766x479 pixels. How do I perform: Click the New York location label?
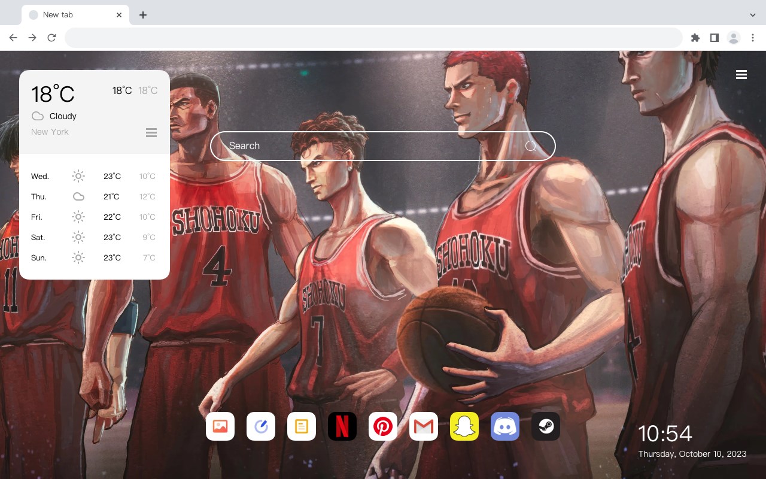click(x=50, y=132)
